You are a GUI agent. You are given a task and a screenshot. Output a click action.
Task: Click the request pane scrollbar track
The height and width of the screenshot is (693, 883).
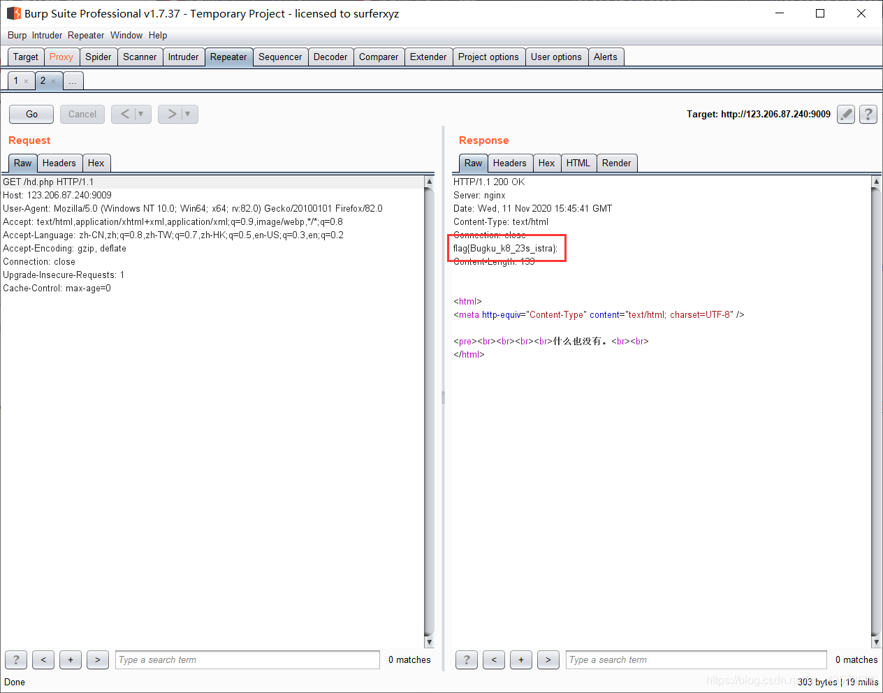(x=429, y=412)
